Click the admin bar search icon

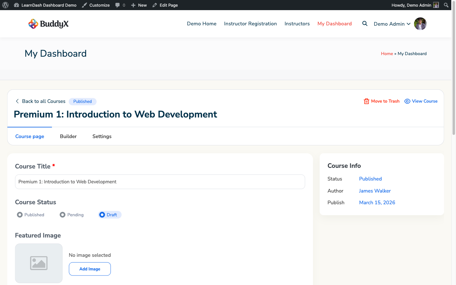pos(446,5)
